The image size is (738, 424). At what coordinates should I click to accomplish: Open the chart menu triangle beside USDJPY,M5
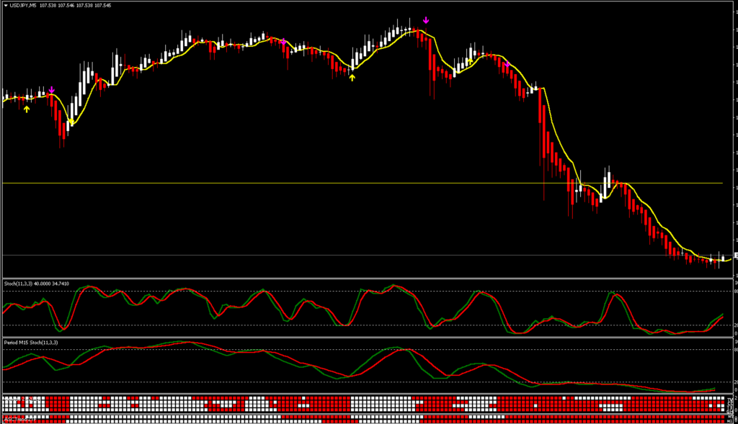(x=5, y=5)
